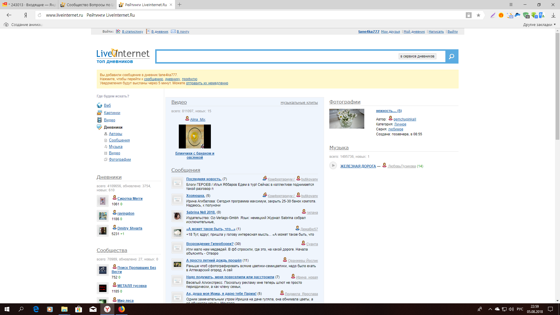The image size is (560, 315).
Task: Switch to the Сообщество Вопросы tab
Action: [87, 5]
